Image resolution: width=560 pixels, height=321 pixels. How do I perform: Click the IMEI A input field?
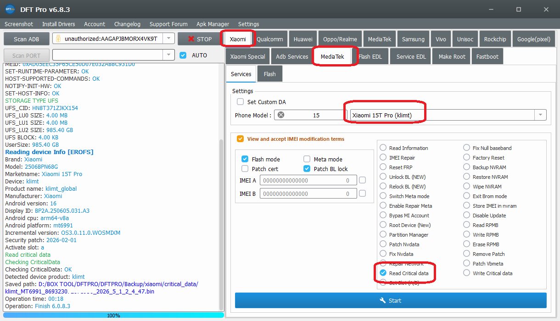tap(308, 180)
